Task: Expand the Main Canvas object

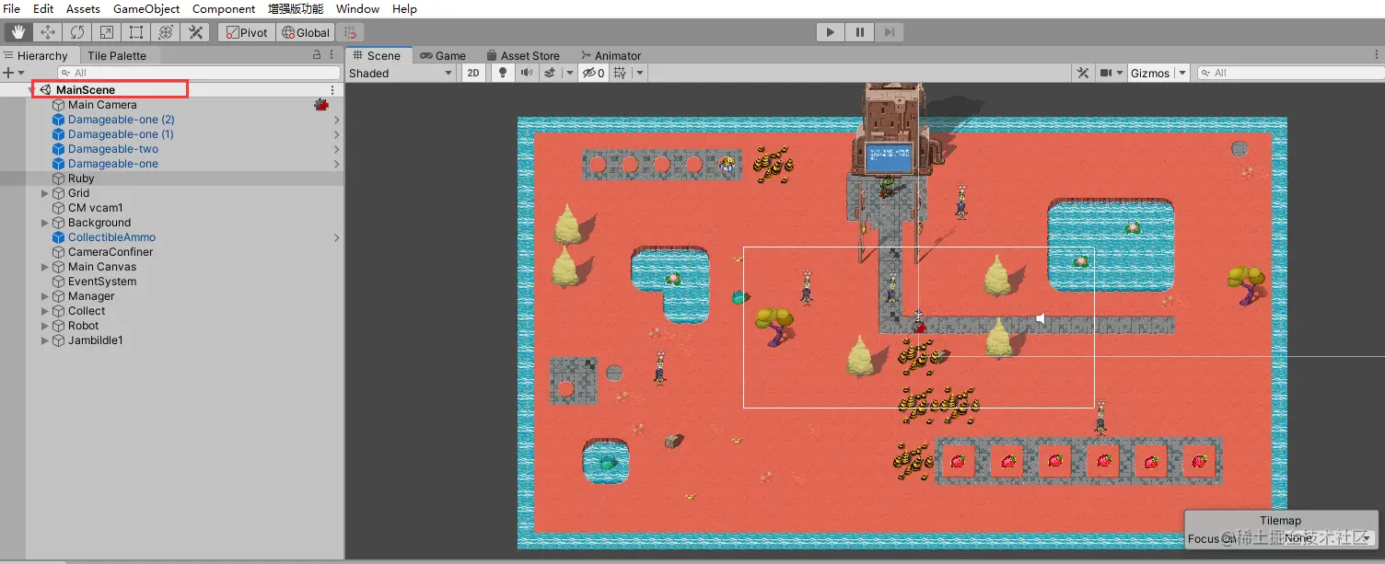Action: (x=45, y=267)
